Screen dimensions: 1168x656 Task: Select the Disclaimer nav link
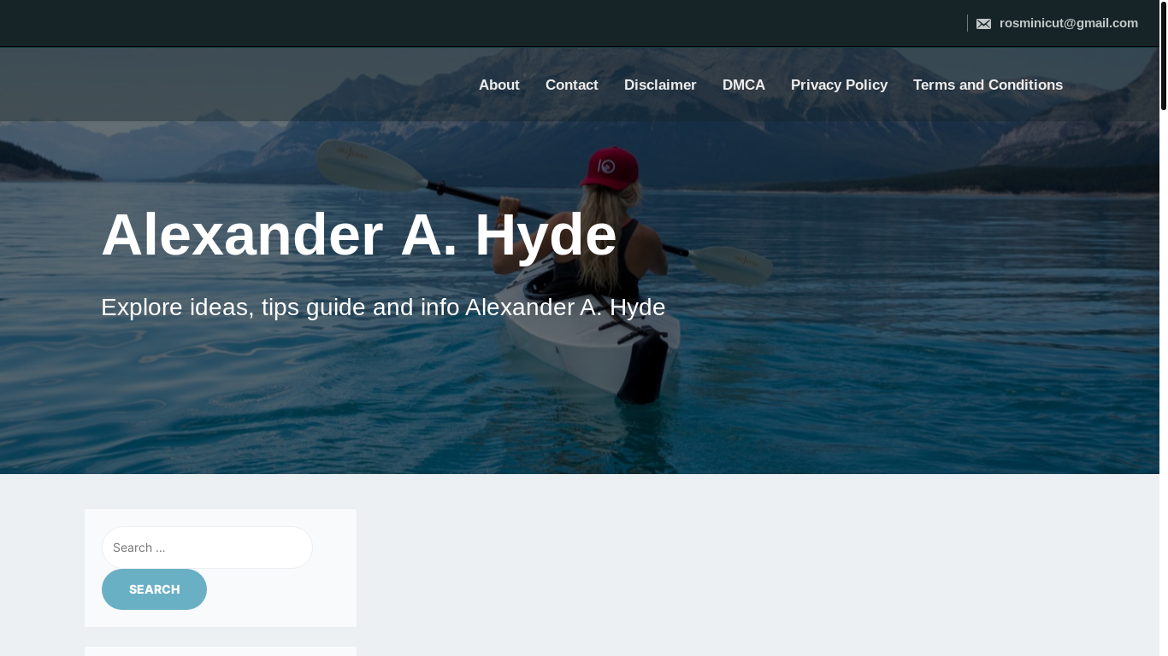[x=660, y=85]
